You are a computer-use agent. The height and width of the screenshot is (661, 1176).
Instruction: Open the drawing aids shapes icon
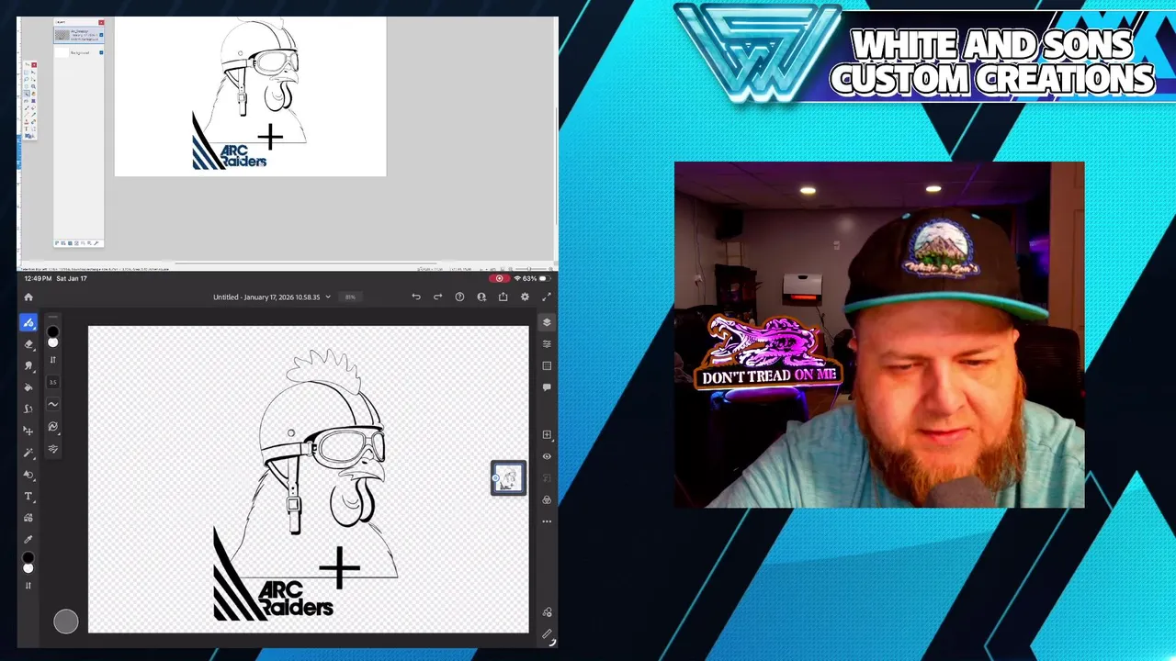(548, 612)
